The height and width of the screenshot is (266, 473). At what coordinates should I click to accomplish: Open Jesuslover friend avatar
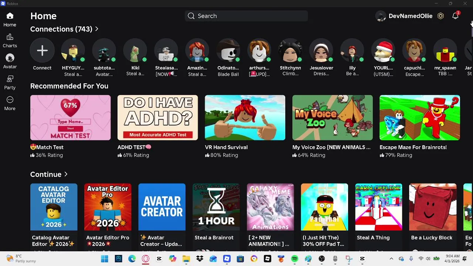tap(321, 51)
